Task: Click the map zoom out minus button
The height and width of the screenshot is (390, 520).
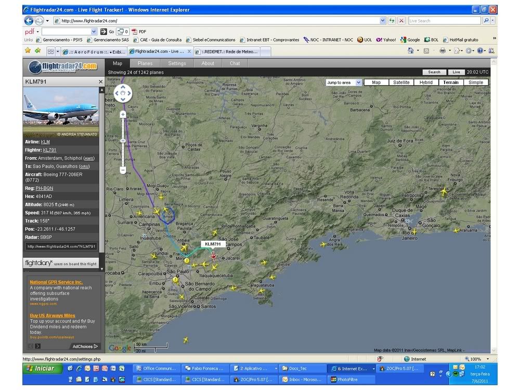Action: coord(123,170)
